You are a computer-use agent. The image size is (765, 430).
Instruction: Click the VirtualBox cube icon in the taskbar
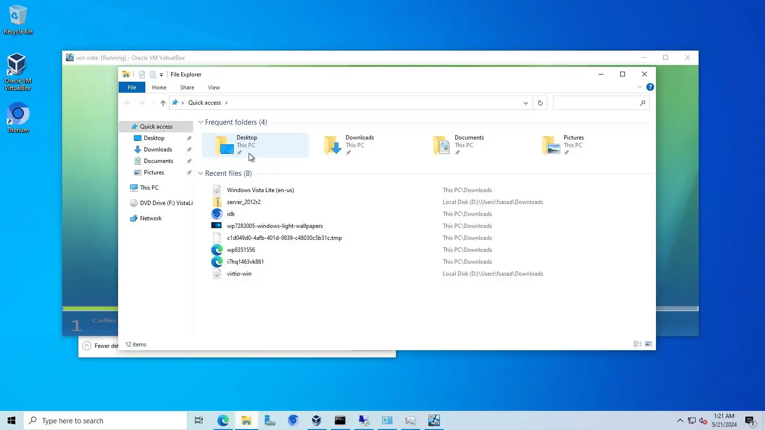tap(317, 420)
